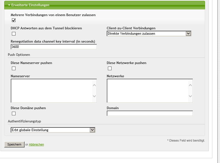The height and width of the screenshot is (163, 220).
Task: Click the Abbrechen link
Action: (36, 144)
